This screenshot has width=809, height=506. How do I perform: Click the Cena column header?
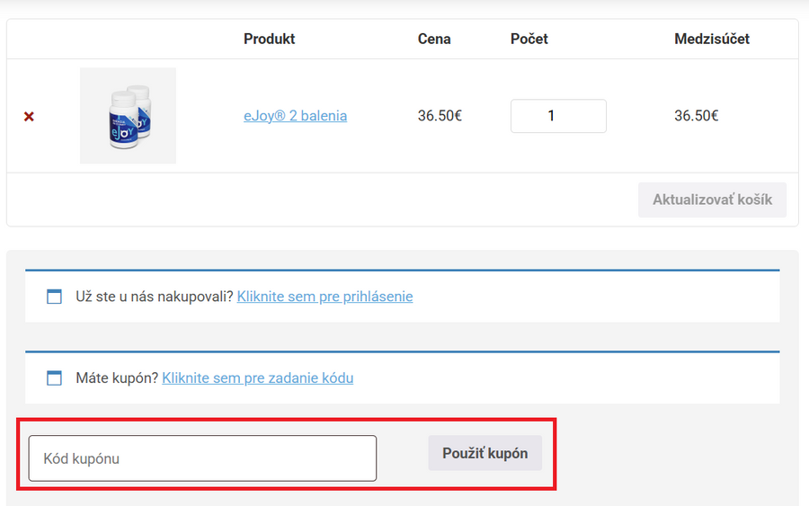(434, 40)
